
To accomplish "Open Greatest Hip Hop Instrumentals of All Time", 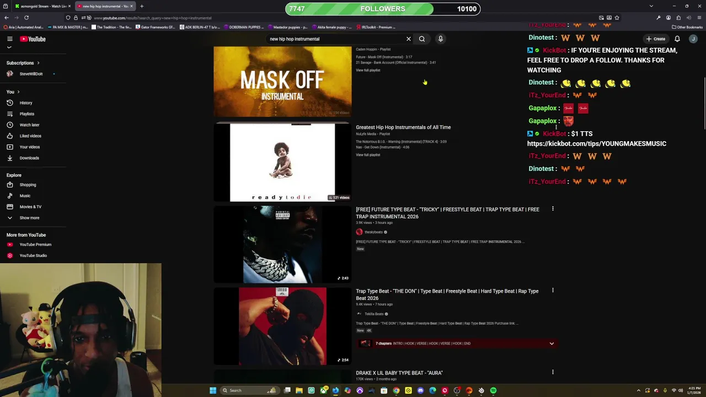I will pyautogui.click(x=403, y=127).
